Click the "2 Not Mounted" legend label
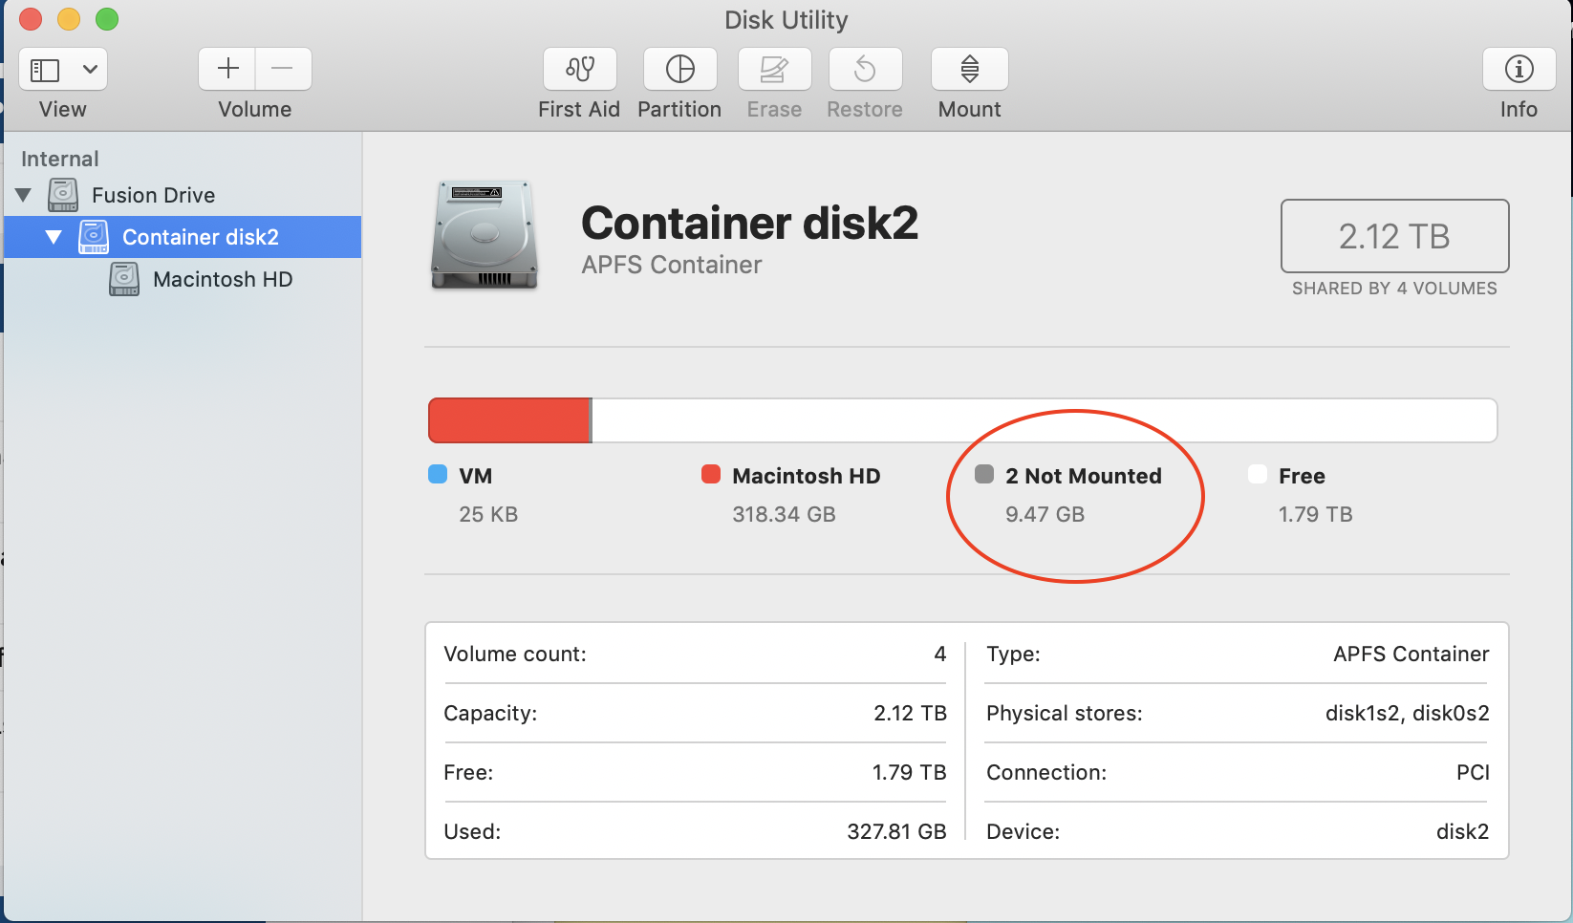The width and height of the screenshot is (1573, 923). [x=1084, y=476]
